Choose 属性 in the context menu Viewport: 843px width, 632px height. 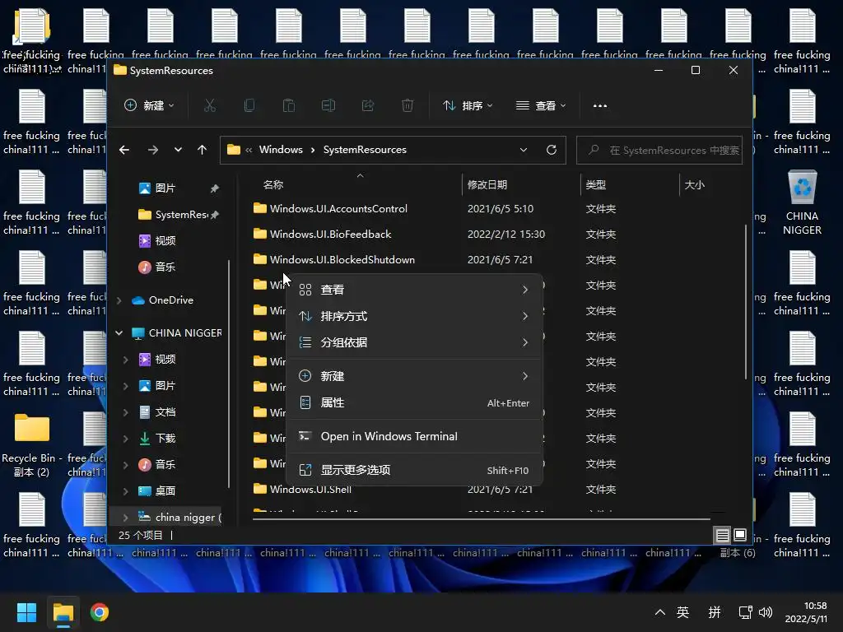pos(414,402)
